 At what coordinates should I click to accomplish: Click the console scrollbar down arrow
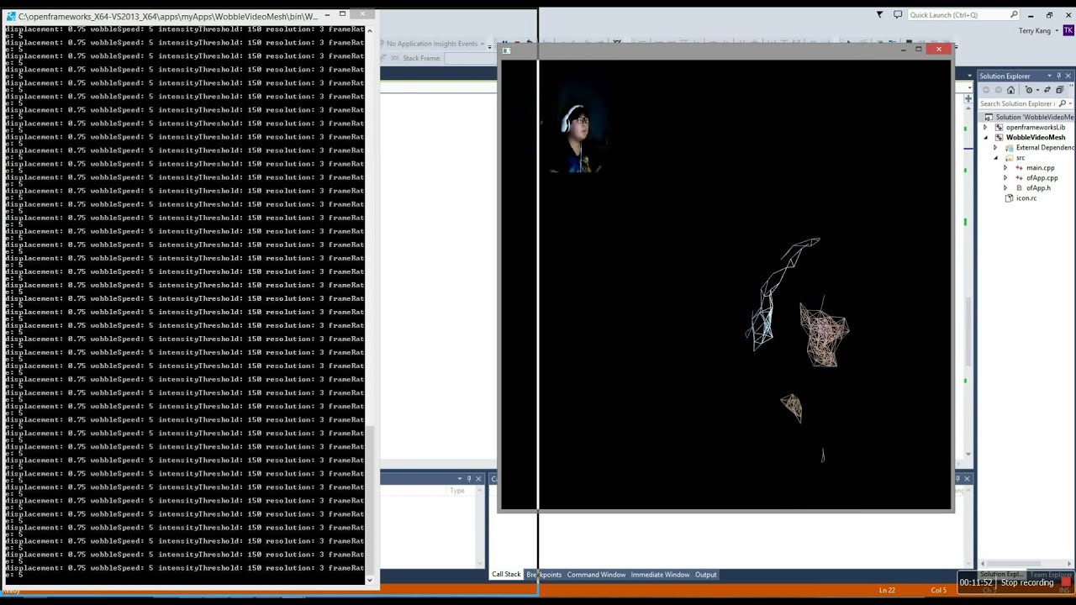tap(370, 580)
